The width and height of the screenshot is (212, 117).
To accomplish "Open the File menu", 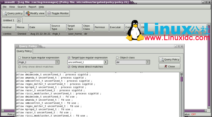I will point(5,7).
